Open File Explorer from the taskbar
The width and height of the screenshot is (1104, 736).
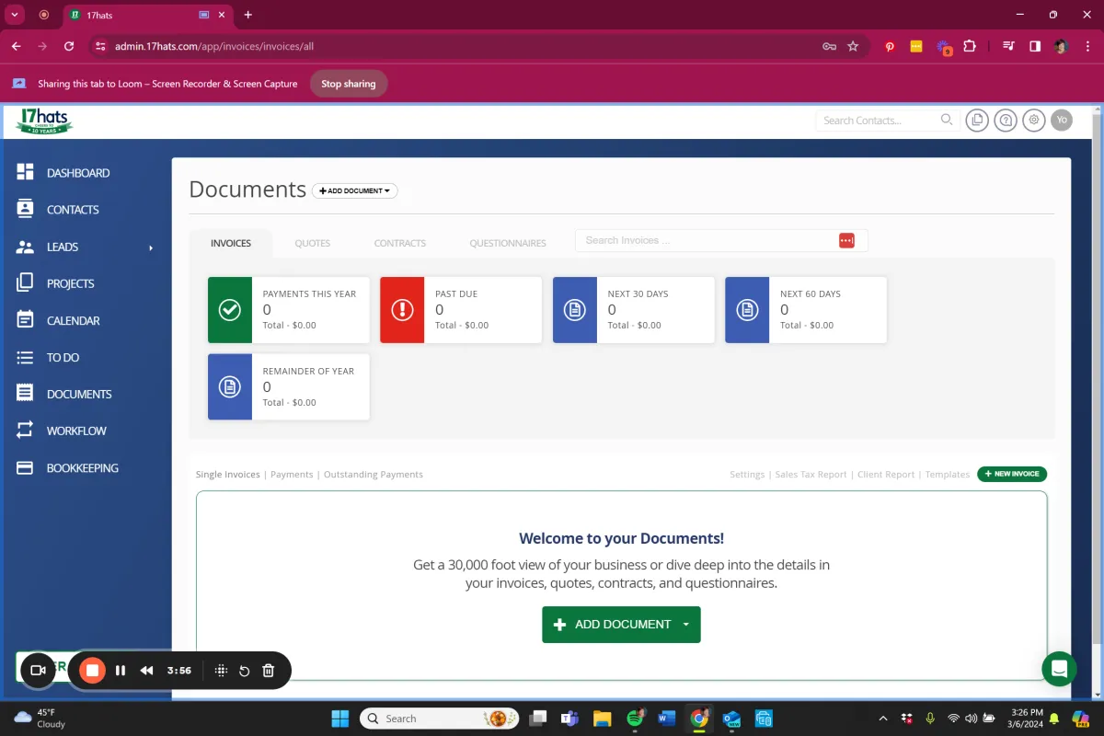[x=602, y=719]
